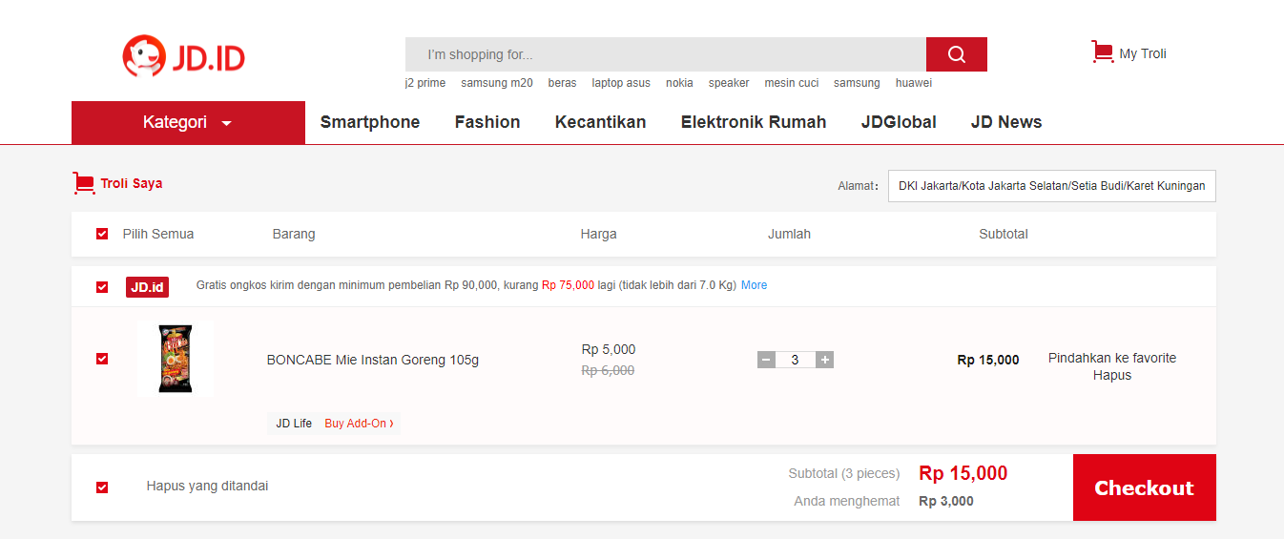The height and width of the screenshot is (539, 1284).
Task: Open JD News section
Action: (x=1006, y=122)
